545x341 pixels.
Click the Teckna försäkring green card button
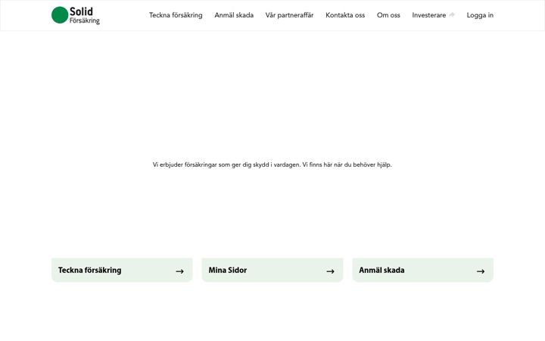click(122, 270)
